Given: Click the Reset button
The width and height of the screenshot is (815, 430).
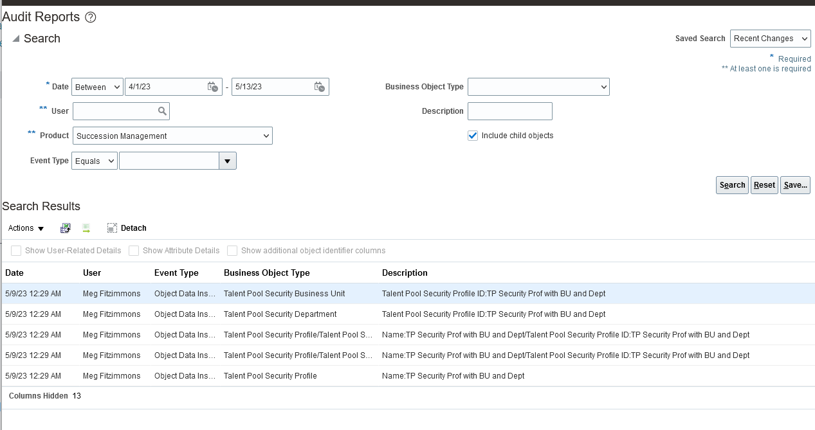Looking at the screenshot, I should (x=764, y=185).
